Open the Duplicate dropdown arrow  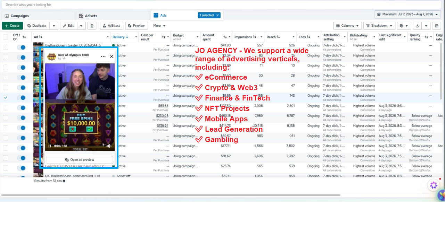pos(54,26)
